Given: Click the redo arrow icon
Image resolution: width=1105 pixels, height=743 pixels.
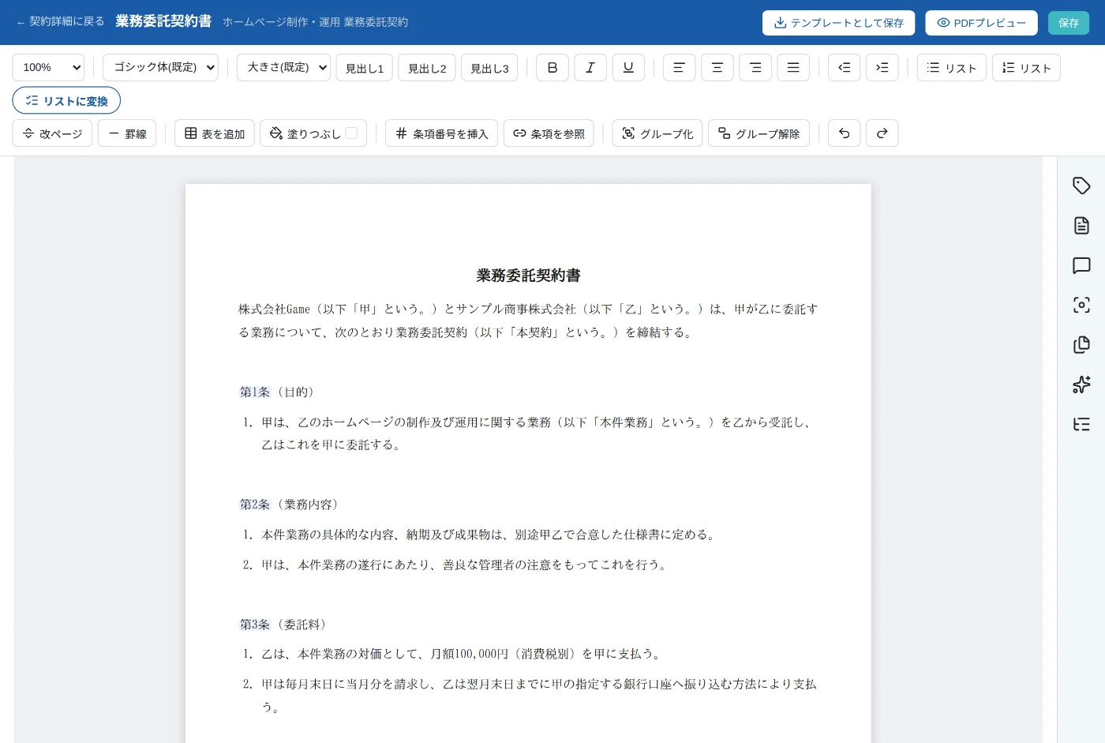Looking at the screenshot, I should 882,133.
